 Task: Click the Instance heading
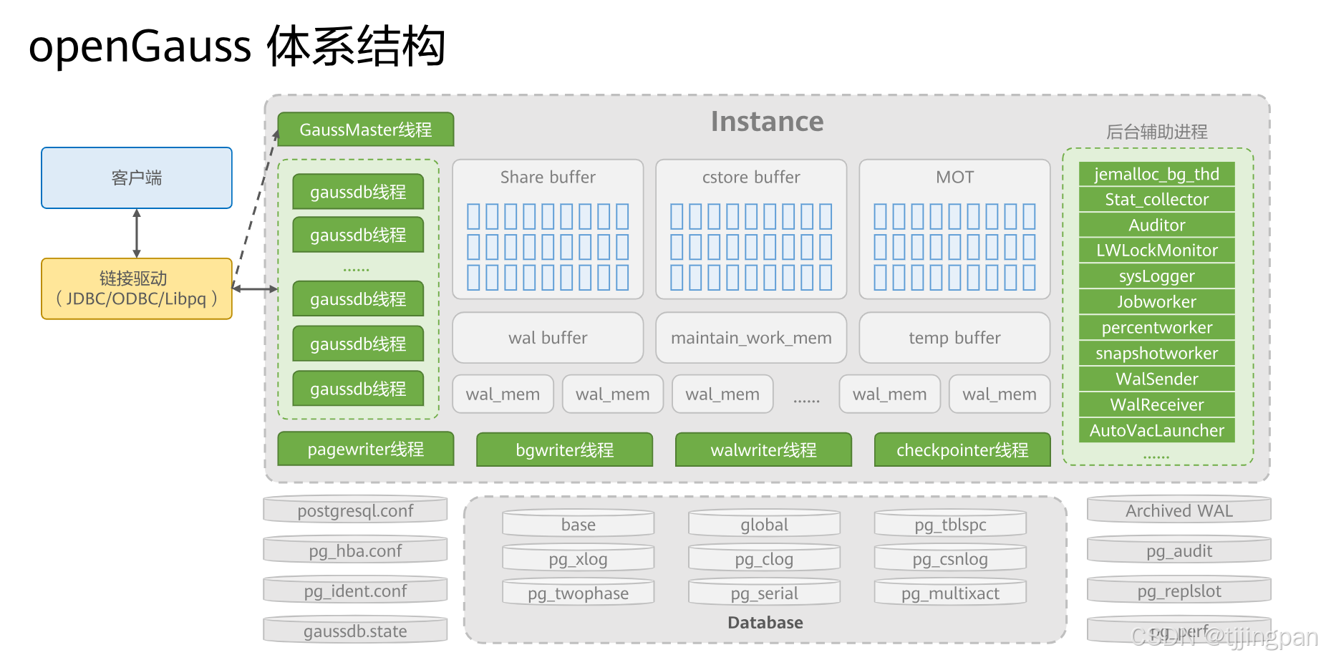pos(767,122)
